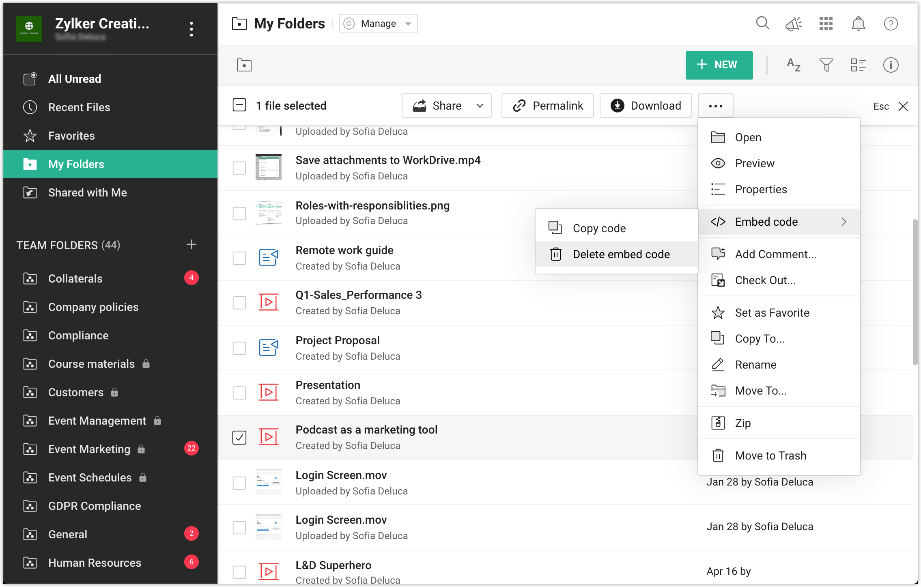Choose Delete embed code from submenu

(621, 255)
